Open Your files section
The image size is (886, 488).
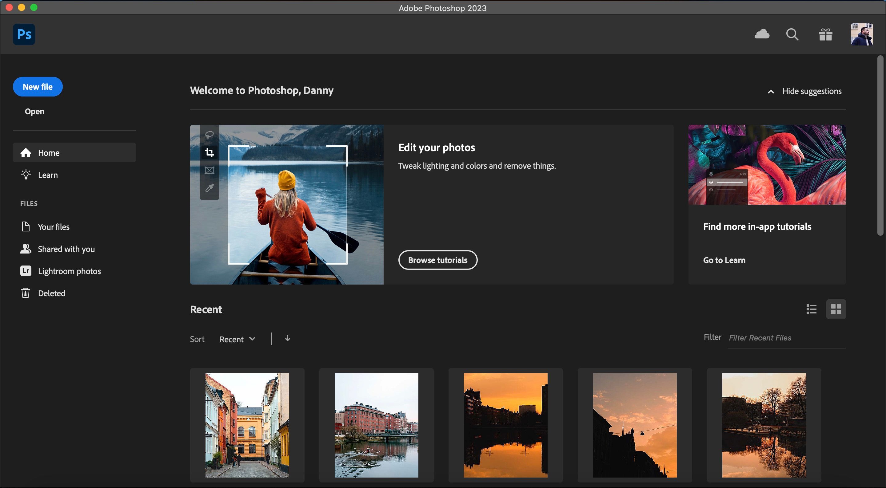tap(54, 227)
